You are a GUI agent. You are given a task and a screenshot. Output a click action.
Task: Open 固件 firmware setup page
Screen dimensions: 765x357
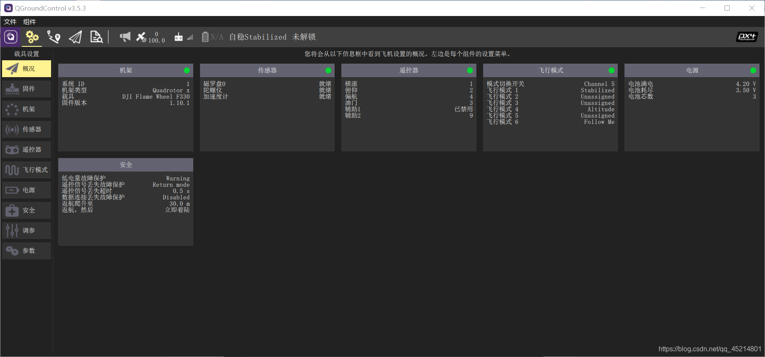coord(27,89)
